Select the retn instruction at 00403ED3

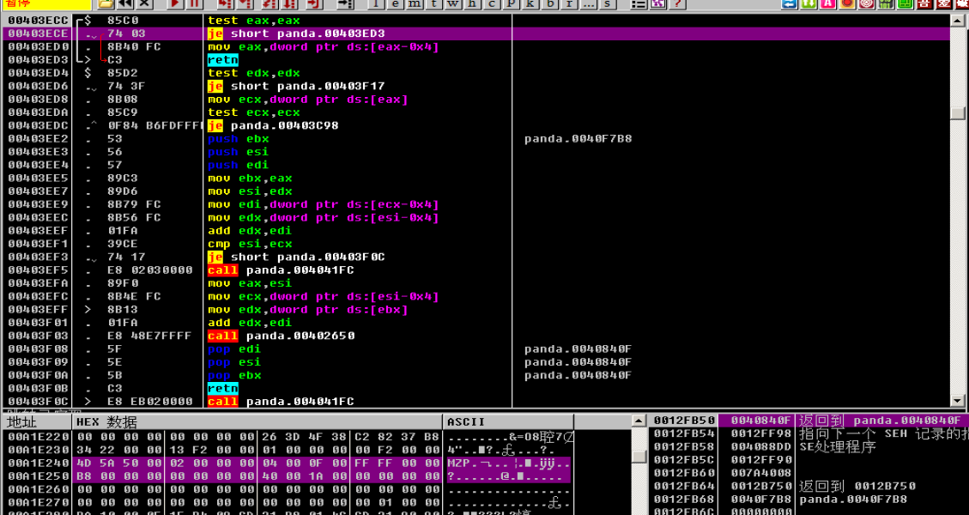pyautogui.click(x=222, y=60)
